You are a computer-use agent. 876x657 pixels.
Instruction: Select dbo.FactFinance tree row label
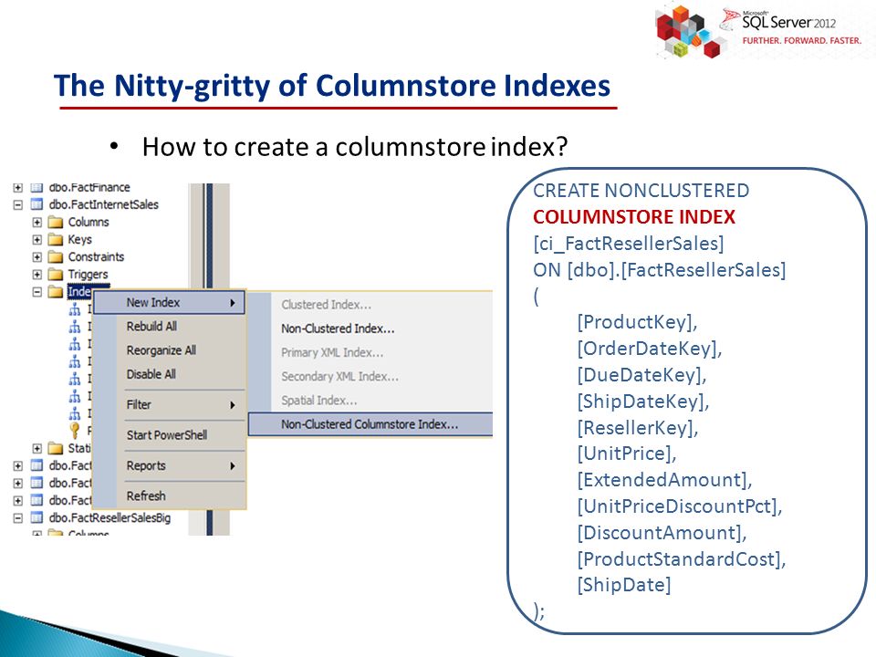(x=89, y=188)
